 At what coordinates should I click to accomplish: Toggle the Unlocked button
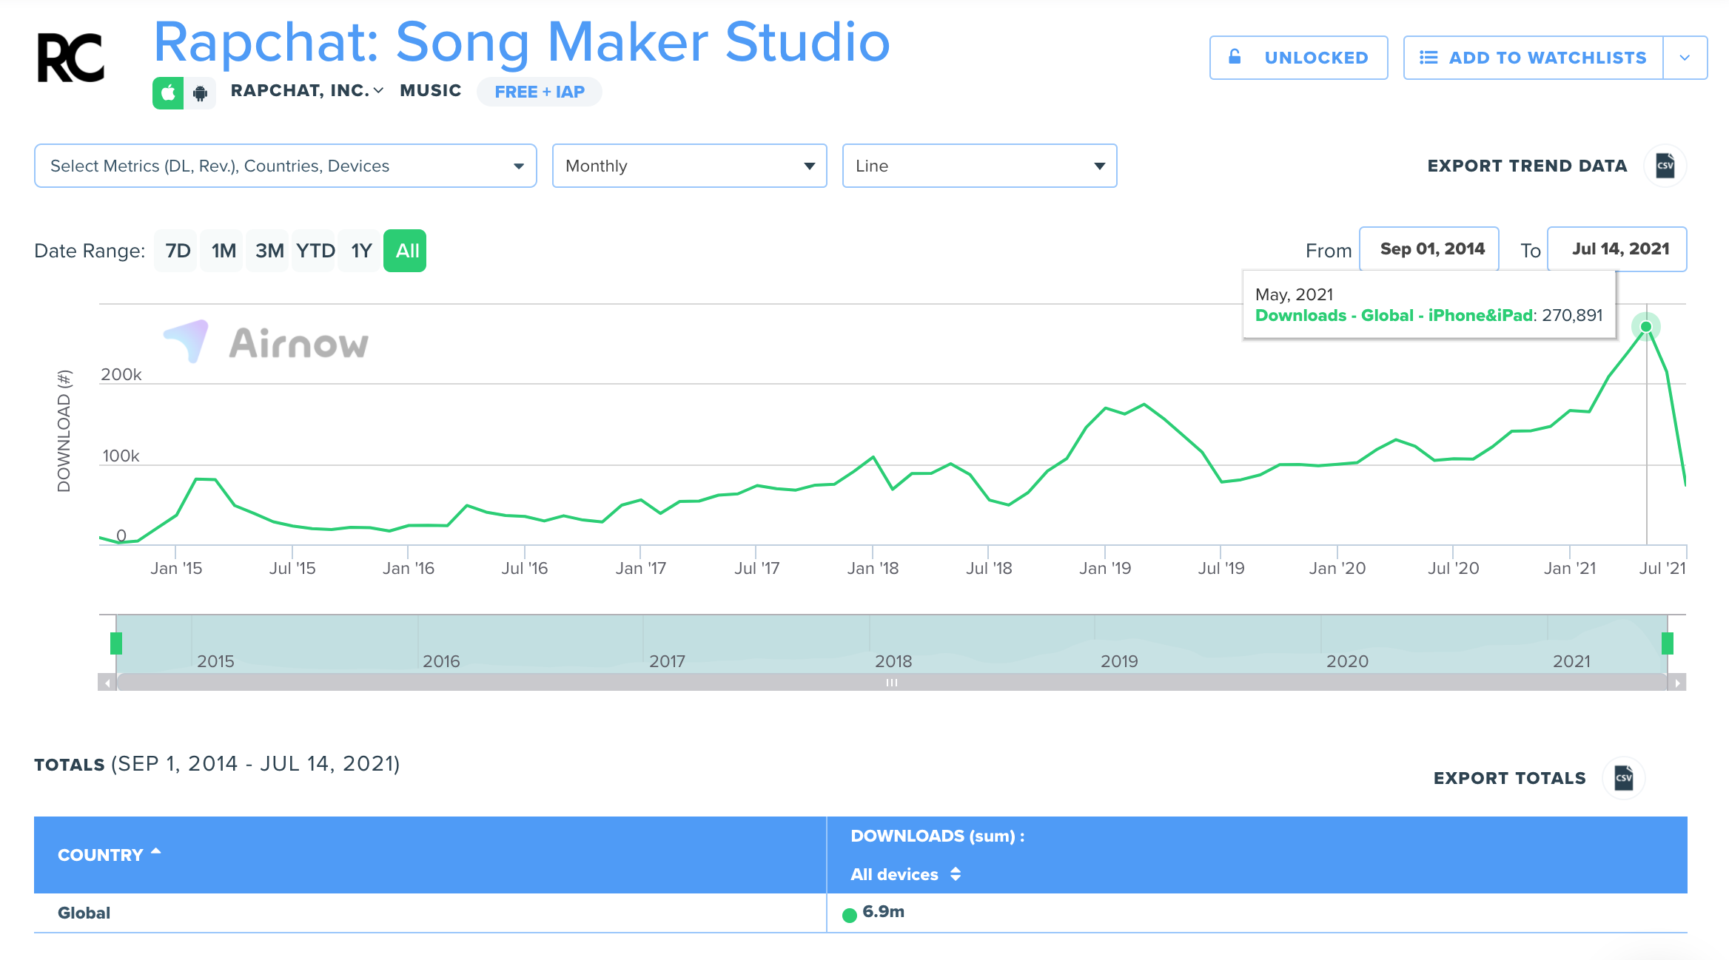(x=1298, y=58)
